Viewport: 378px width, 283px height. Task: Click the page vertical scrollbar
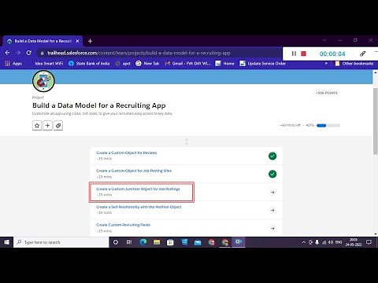click(375, 121)
